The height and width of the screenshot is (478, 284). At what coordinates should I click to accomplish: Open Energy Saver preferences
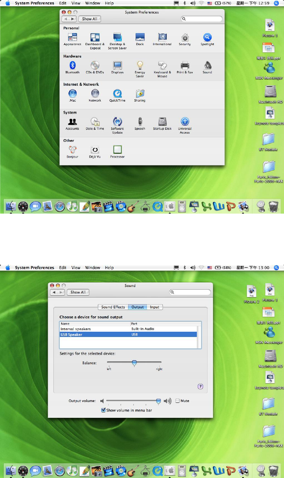point(140,69)
